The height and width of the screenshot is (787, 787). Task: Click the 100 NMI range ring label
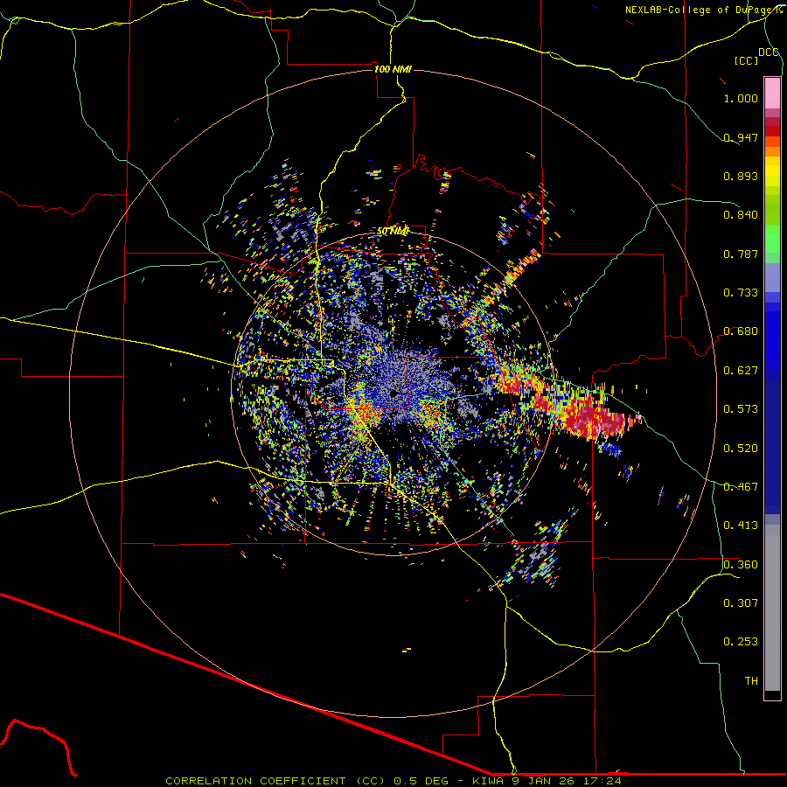pyautogui.click(x=393, y=69)
